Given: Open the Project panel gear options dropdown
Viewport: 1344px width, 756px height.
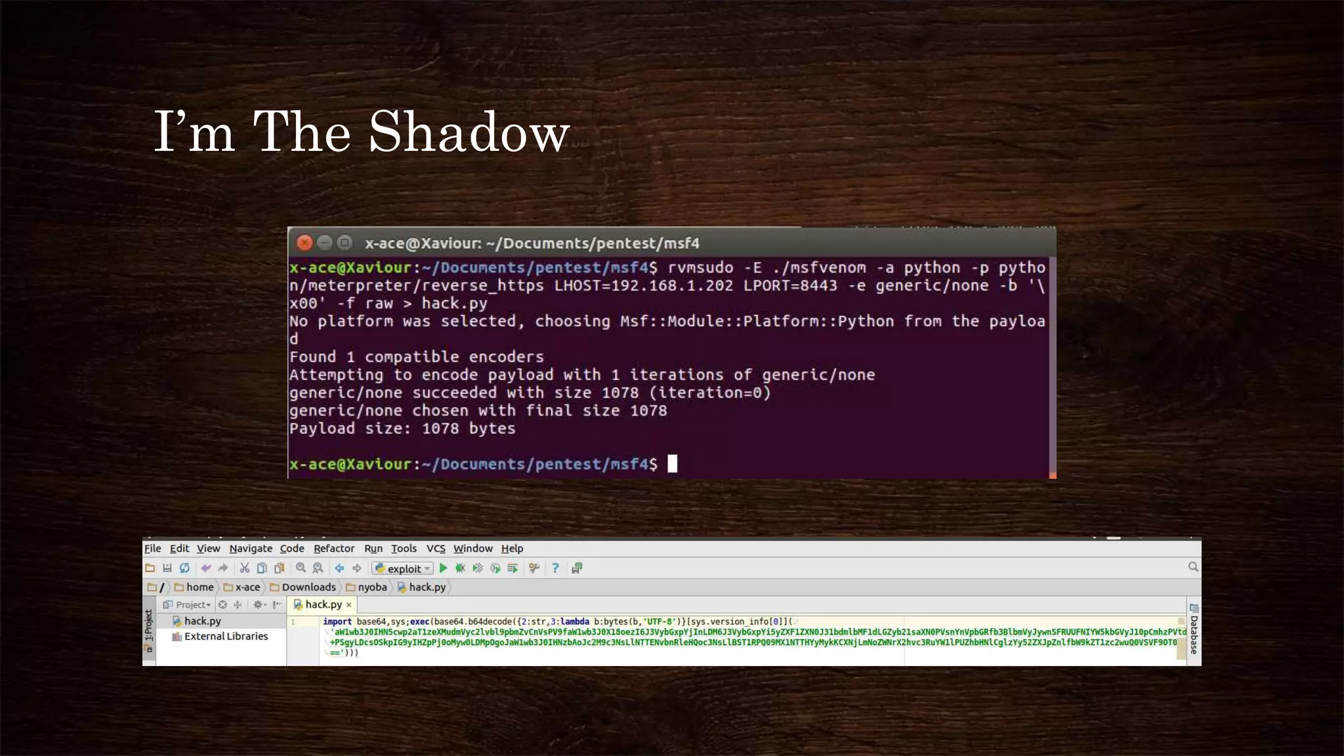Looking at the screenshot, I should point(259,605).
